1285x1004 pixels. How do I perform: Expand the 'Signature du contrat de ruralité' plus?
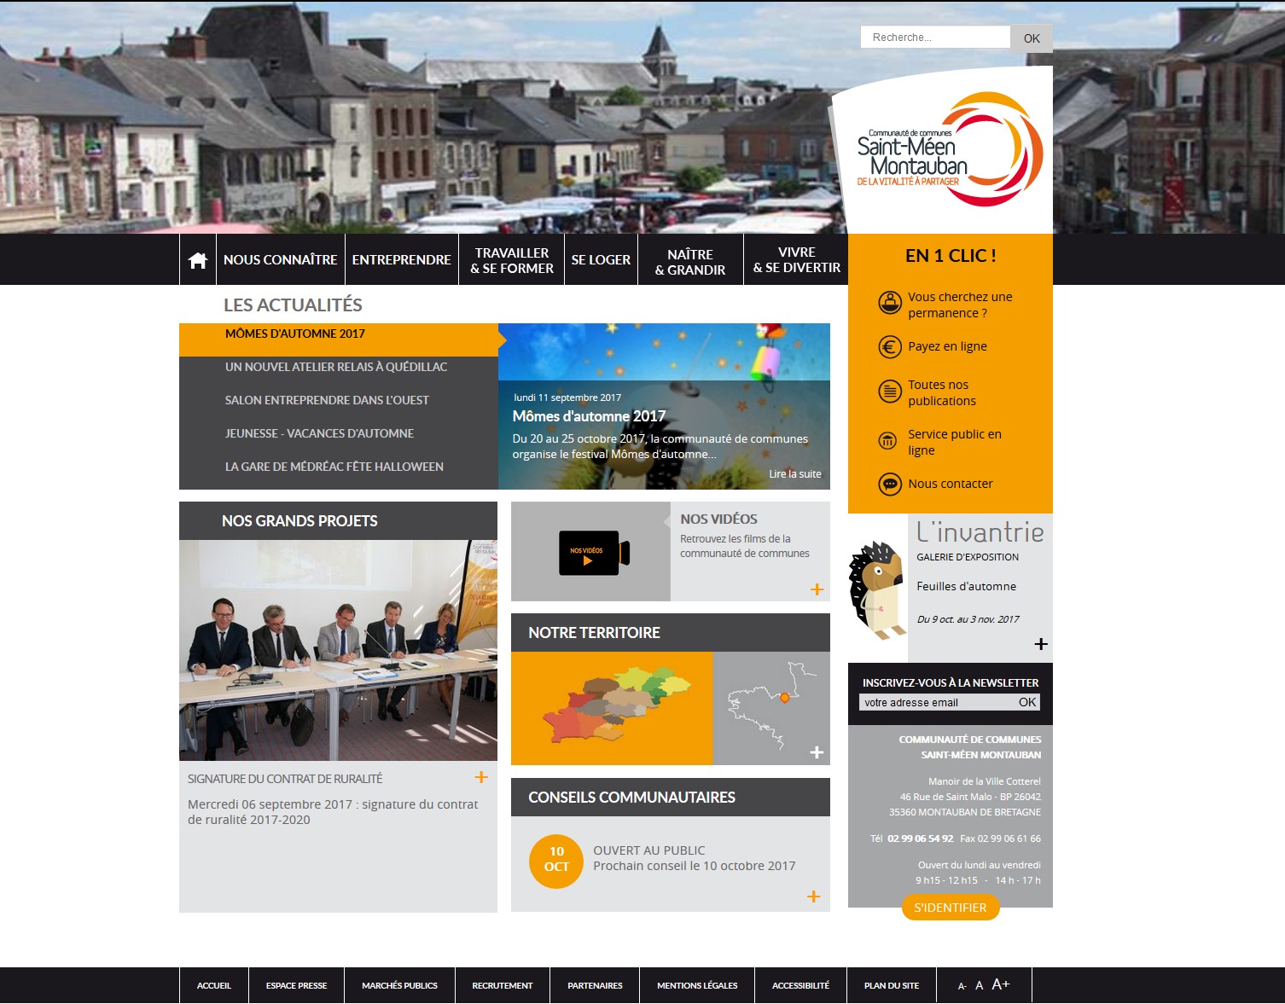(x=481, y=777)
